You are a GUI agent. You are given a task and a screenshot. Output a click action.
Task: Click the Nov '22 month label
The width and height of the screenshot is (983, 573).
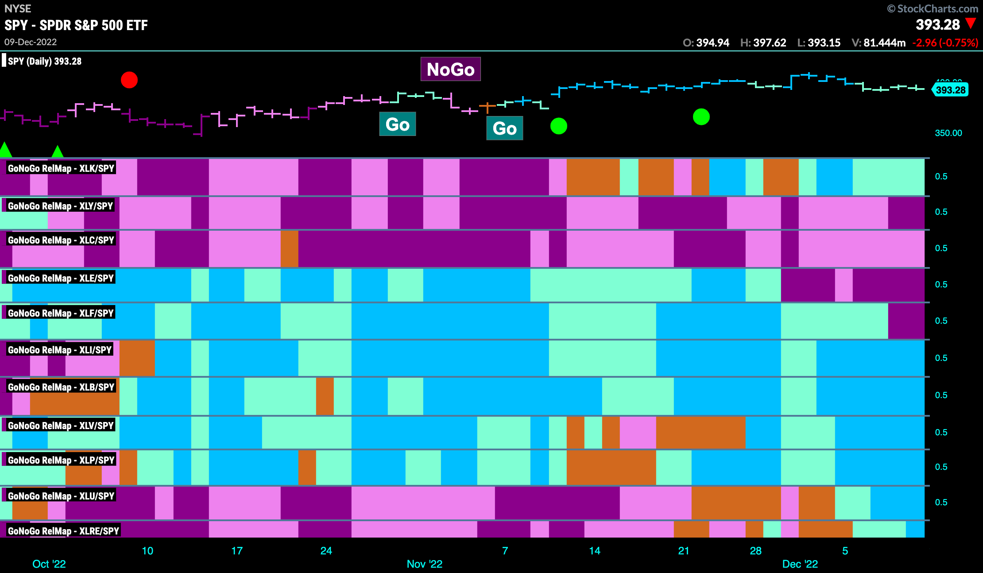coord(425,564)
